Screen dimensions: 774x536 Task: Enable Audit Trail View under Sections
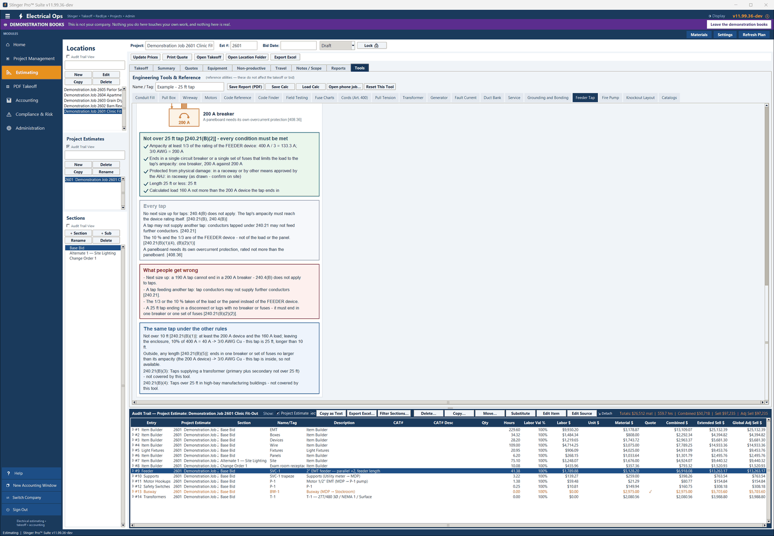(x=68, y=226)
